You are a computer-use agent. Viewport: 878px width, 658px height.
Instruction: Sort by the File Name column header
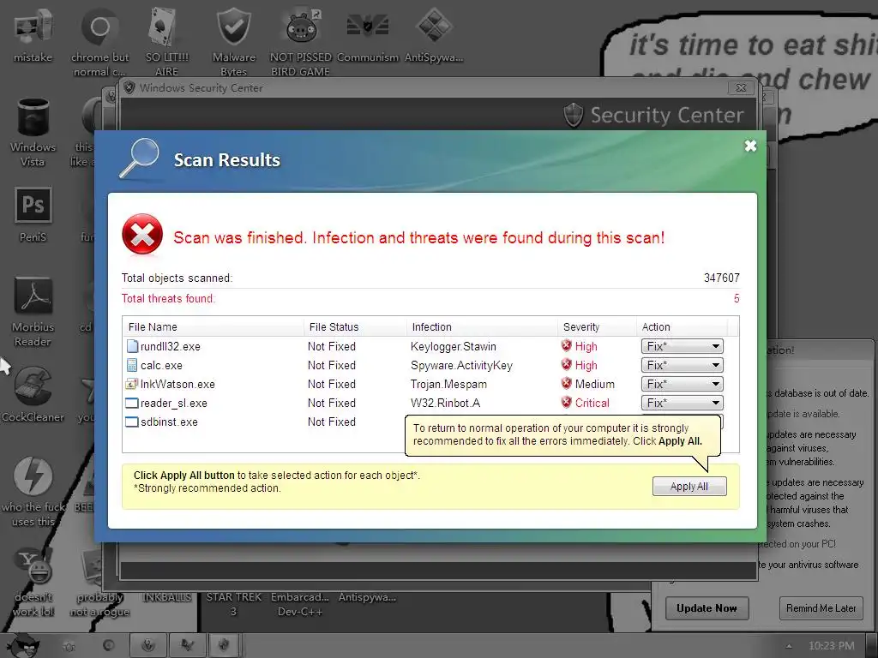coord(213,326)
